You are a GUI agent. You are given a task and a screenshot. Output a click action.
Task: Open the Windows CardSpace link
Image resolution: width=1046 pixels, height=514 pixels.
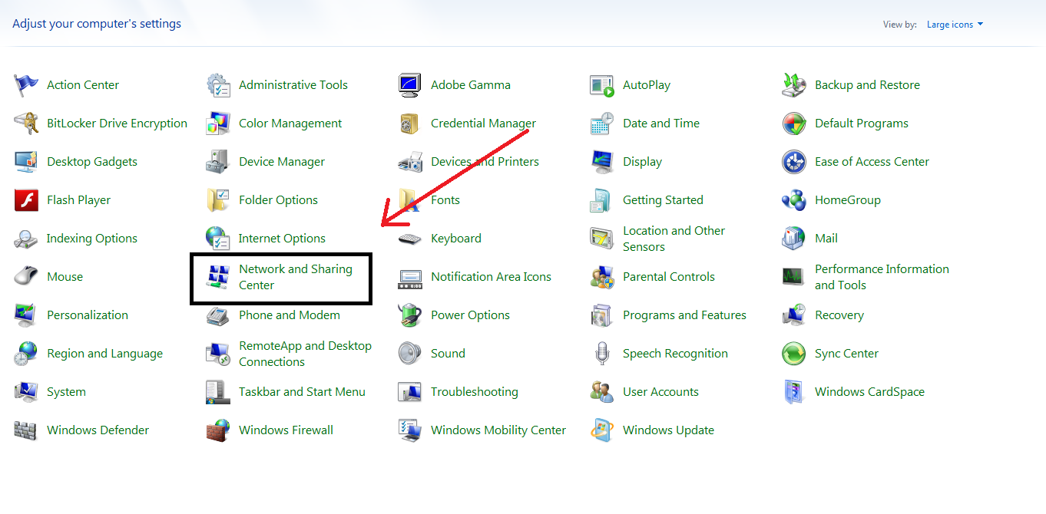(869, 392)
